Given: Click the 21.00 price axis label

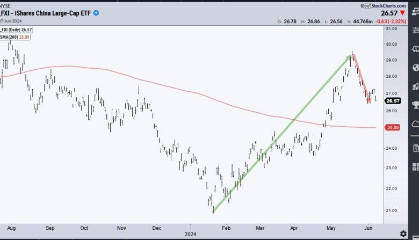Looking at the screenshot, I should (392, 210).
